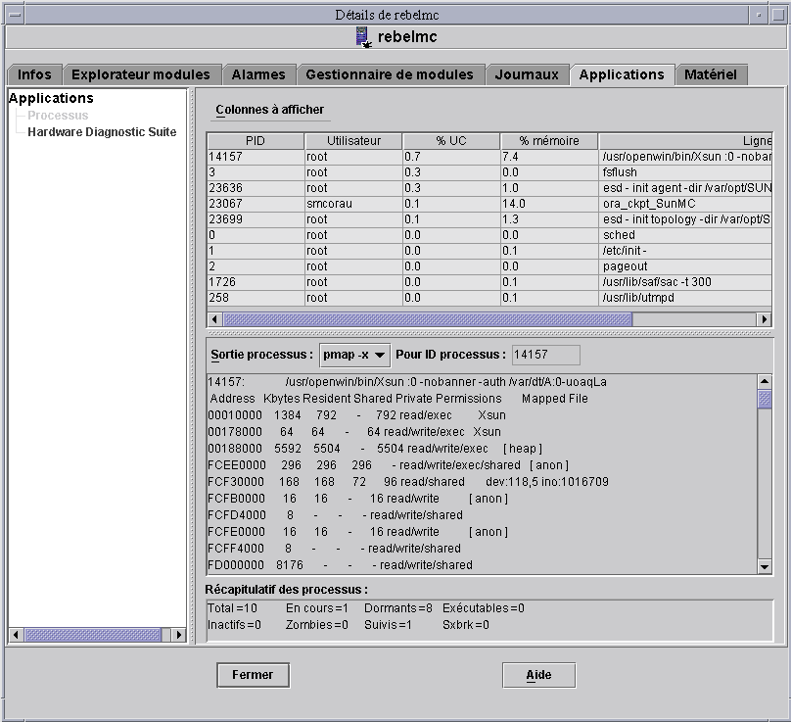This screenshot has height=722, width=791.
Task: Click the Dormants=8 summary entry
Action: coord(398,608)
